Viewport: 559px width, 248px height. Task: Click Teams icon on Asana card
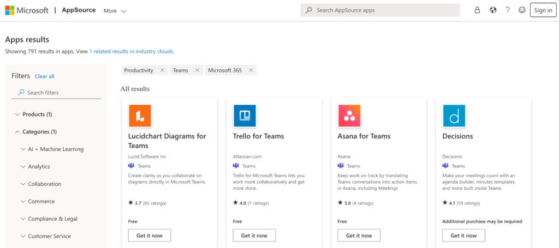(x=341, y=166)
